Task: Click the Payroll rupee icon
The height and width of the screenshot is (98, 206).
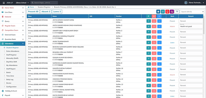Action: click(3, 95)
